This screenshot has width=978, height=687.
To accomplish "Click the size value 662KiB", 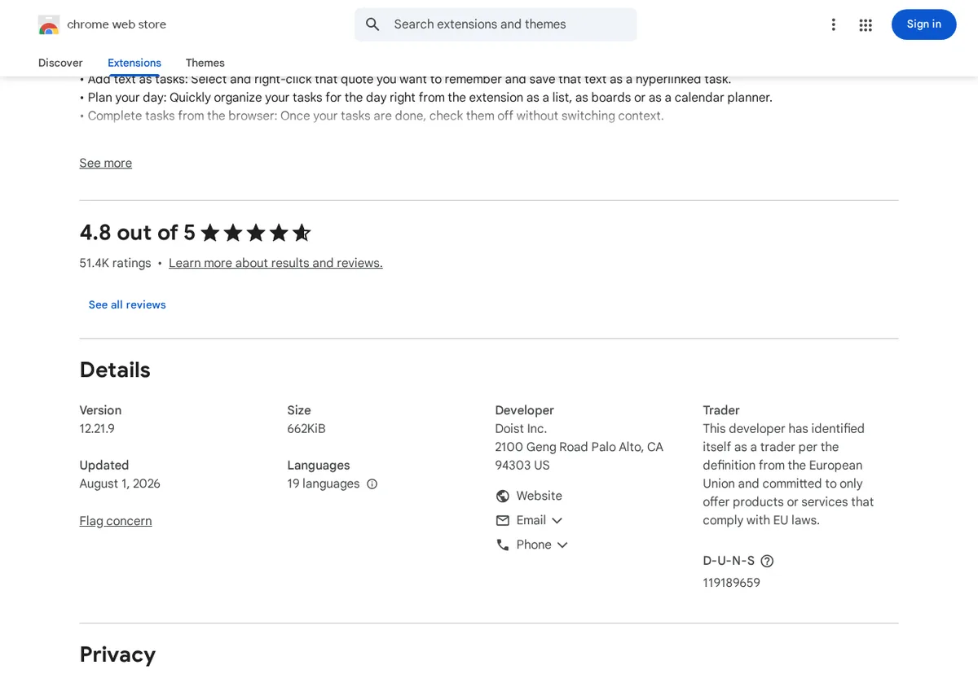I will tap(306, 429).
